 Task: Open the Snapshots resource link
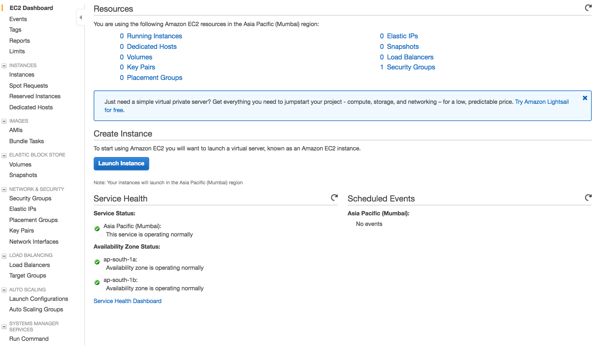pos(403,47)
